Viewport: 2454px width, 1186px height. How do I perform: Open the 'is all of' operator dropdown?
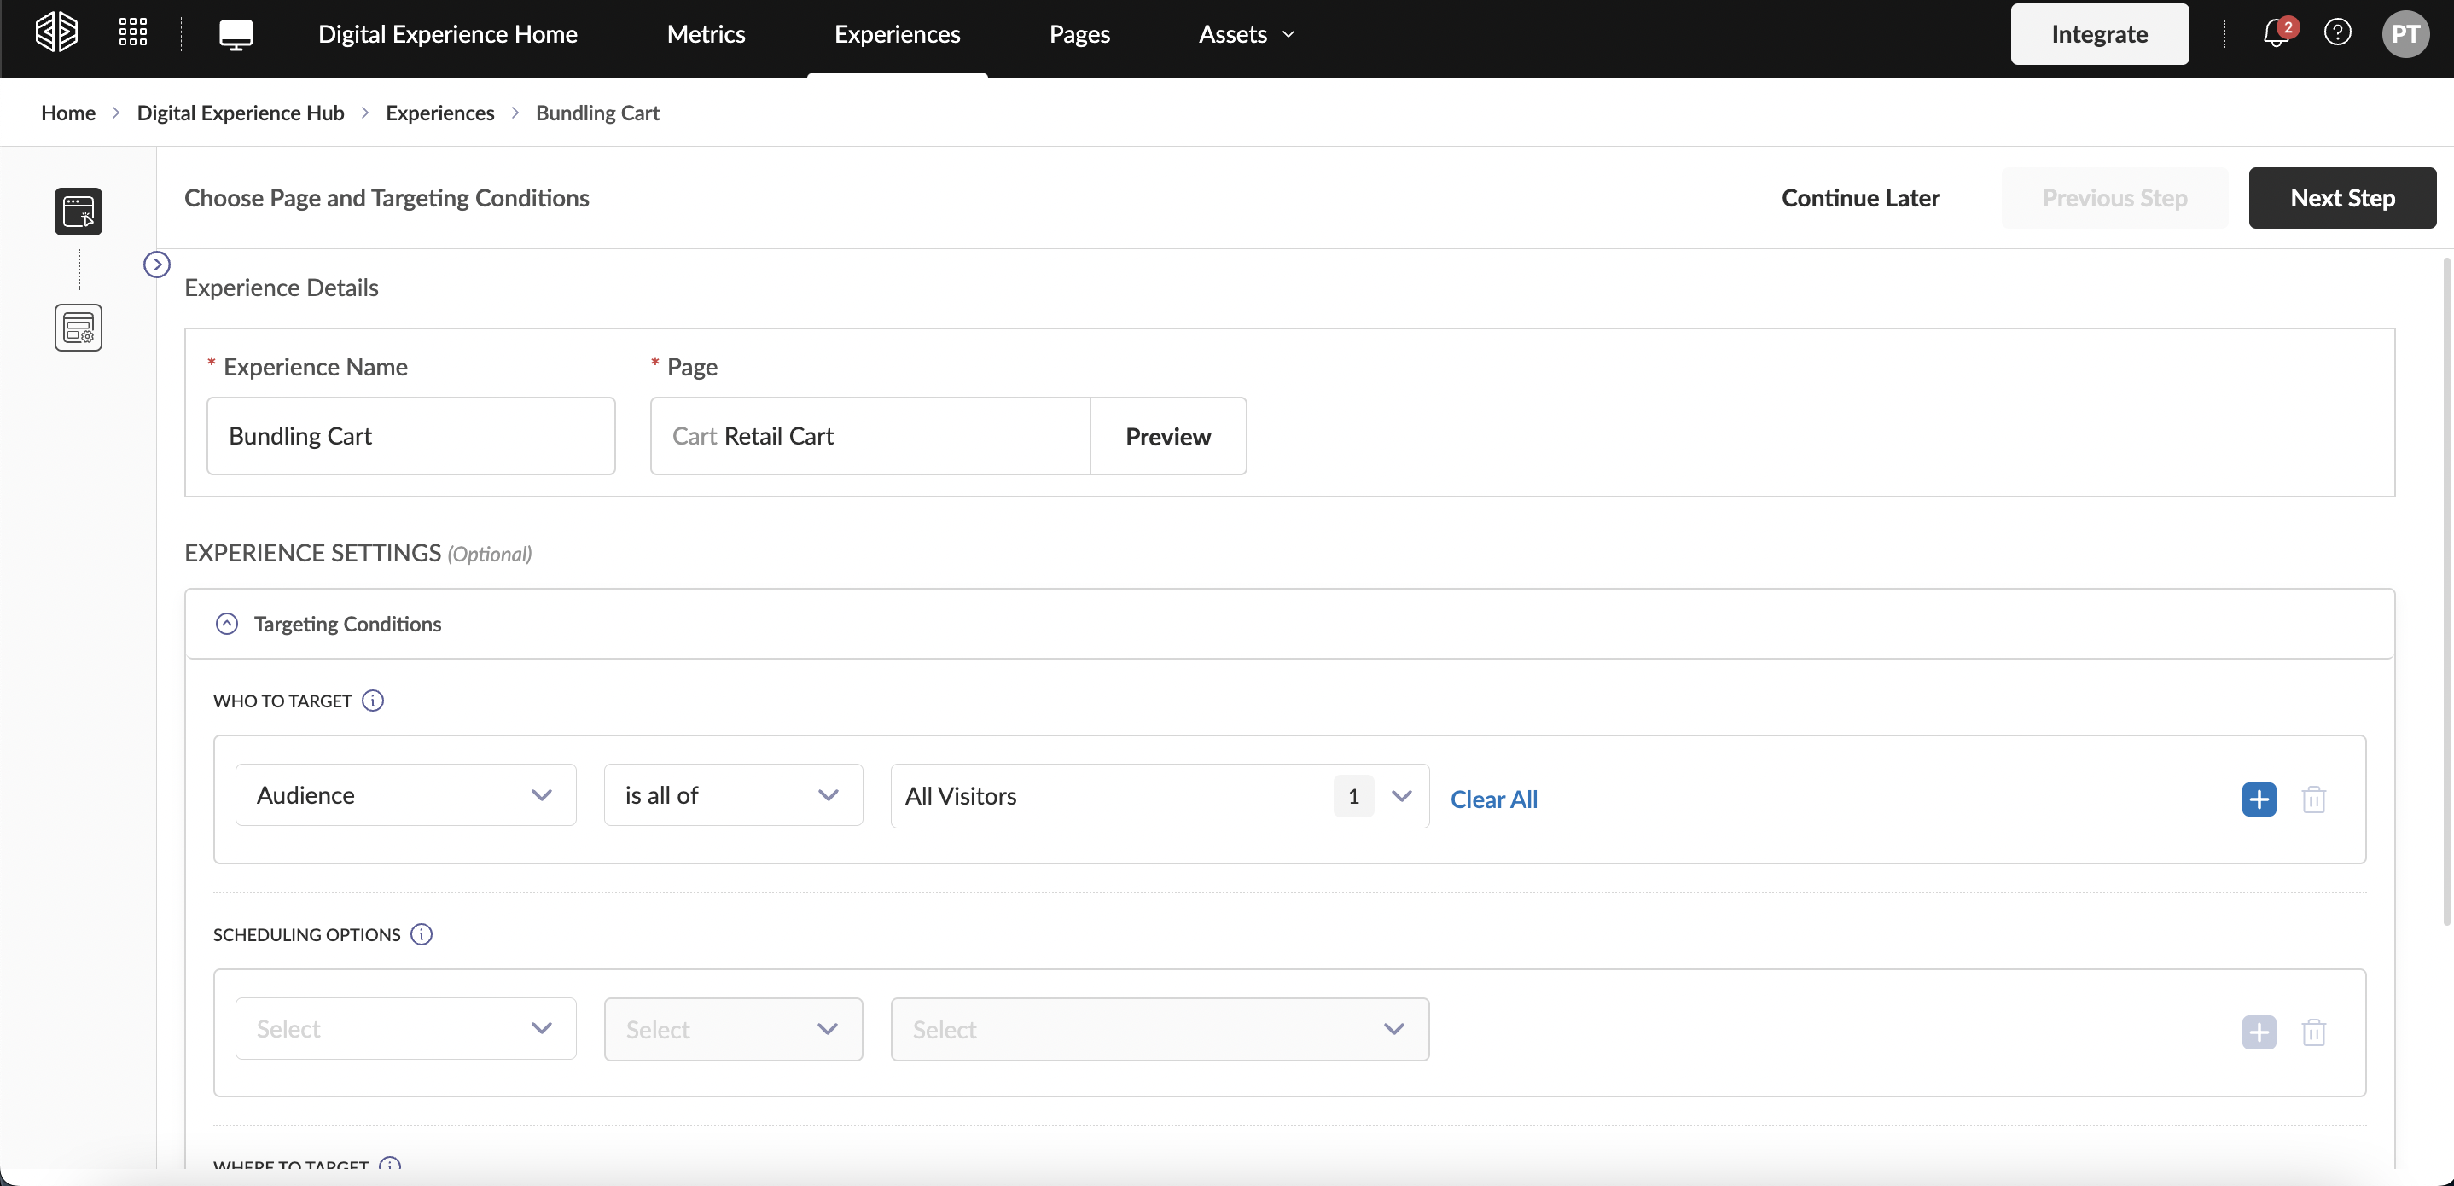733,794
